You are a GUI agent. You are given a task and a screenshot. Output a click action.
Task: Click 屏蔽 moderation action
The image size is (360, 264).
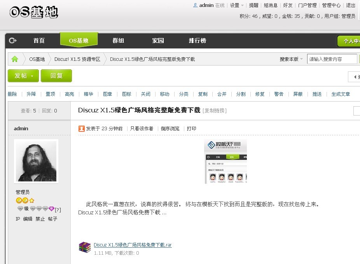(x=298, y=94)
